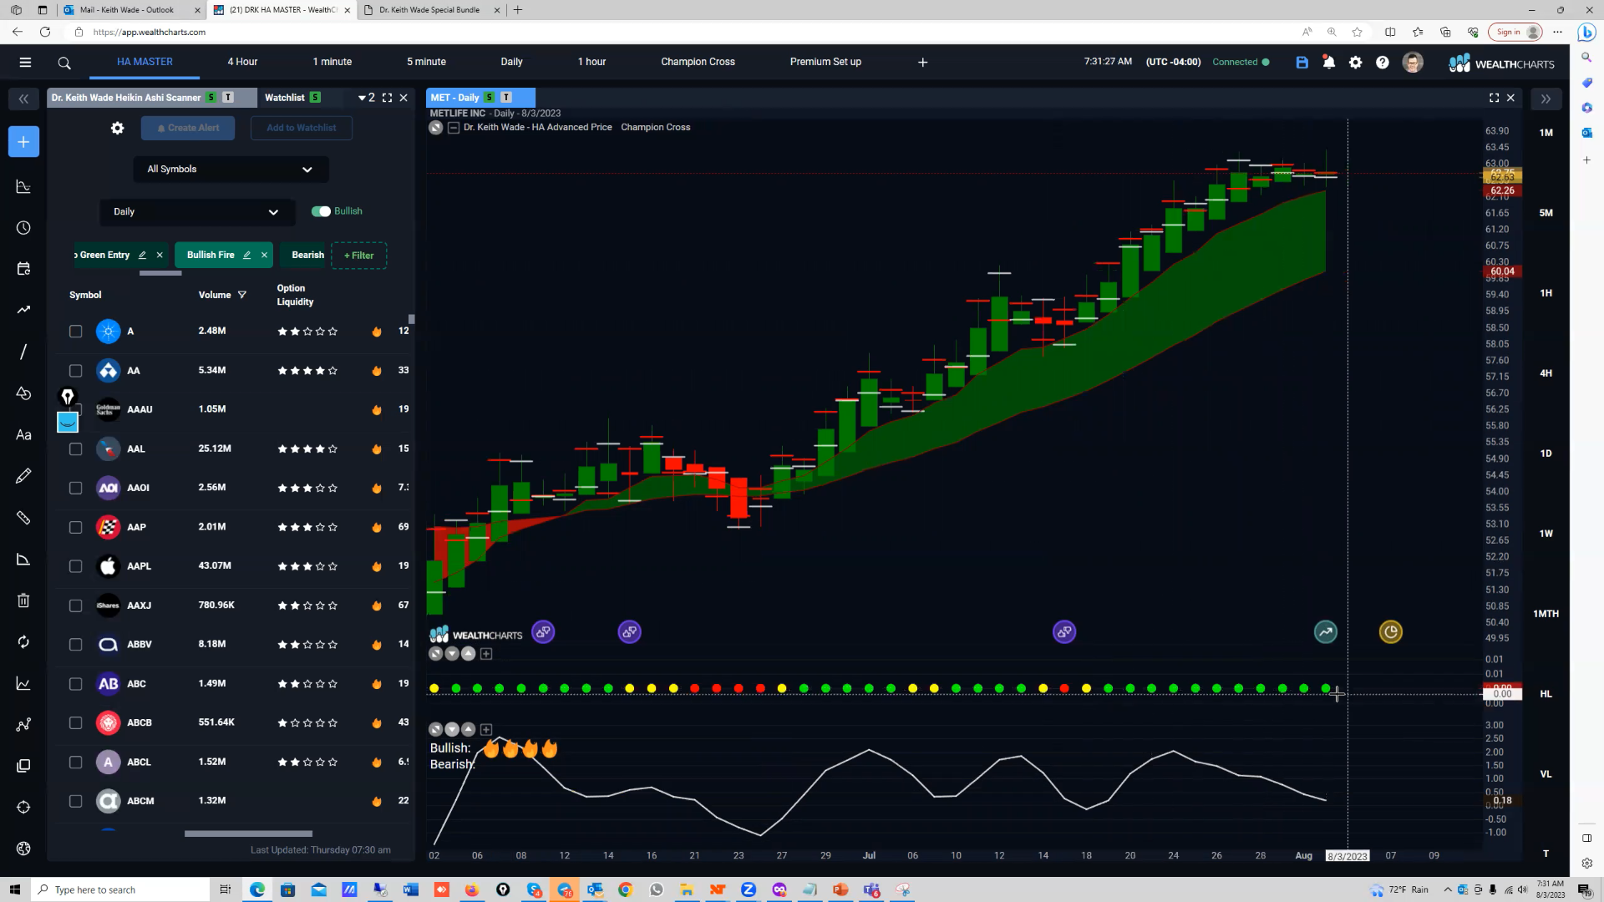
Task: Check the box for symbol ABCM
Action: 75,802
